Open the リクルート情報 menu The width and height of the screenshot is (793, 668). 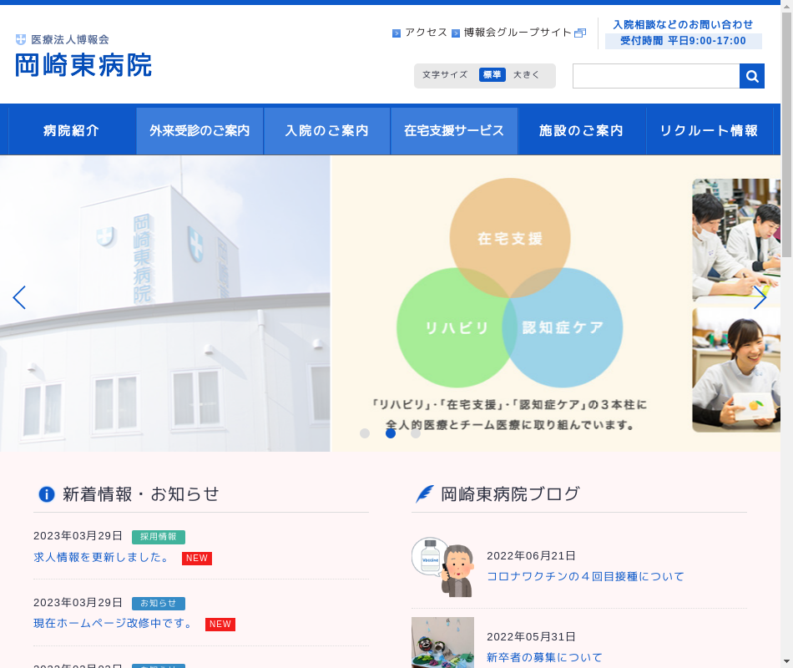(709, 131)
